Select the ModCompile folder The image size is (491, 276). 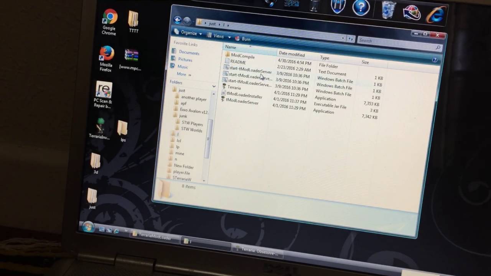240,56
